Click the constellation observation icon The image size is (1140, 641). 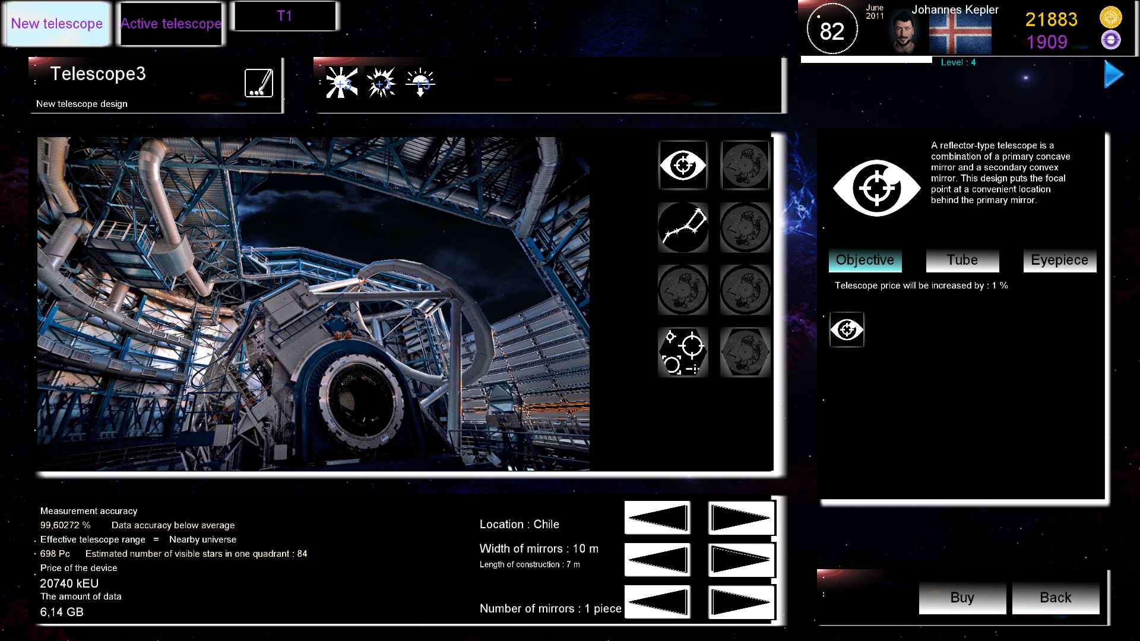tap(683, 227)
